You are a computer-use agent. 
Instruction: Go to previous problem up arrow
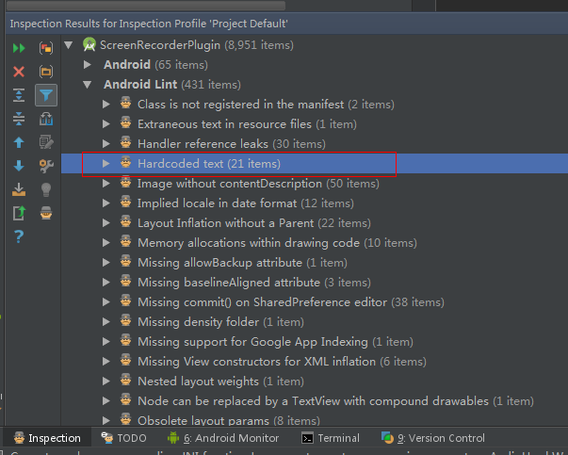19,142
